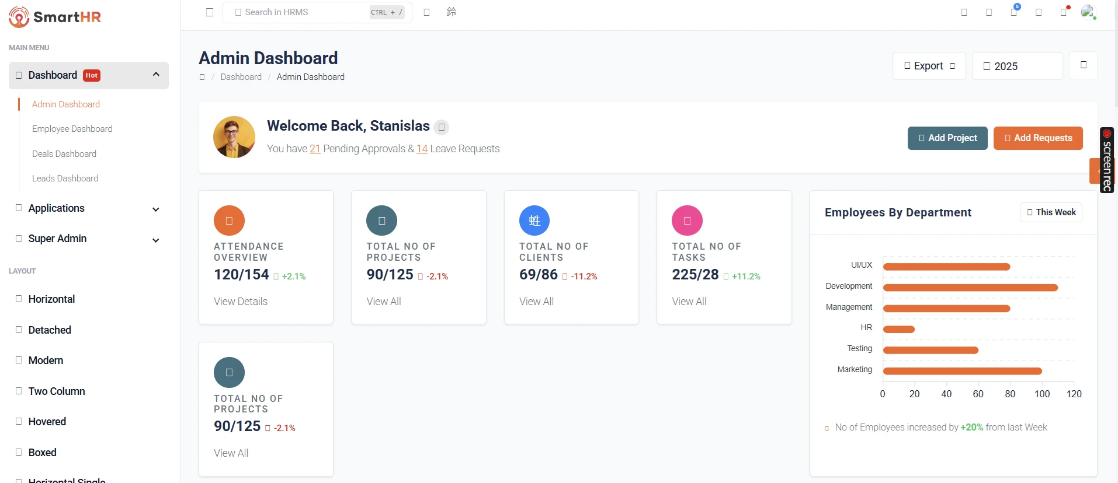Screen dimensions: 1118x483
Task: Open the Export dropdown
Action: [x=929, y=66]
